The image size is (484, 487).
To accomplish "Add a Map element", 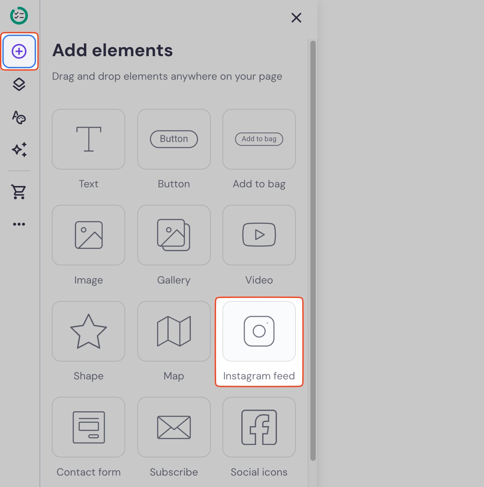I will coord(174,331).
